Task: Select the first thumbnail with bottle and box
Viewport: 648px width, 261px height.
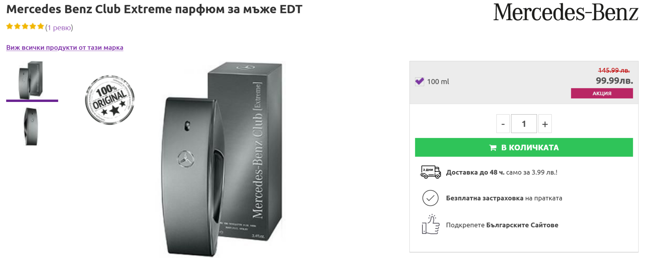Action: point(31,80)
